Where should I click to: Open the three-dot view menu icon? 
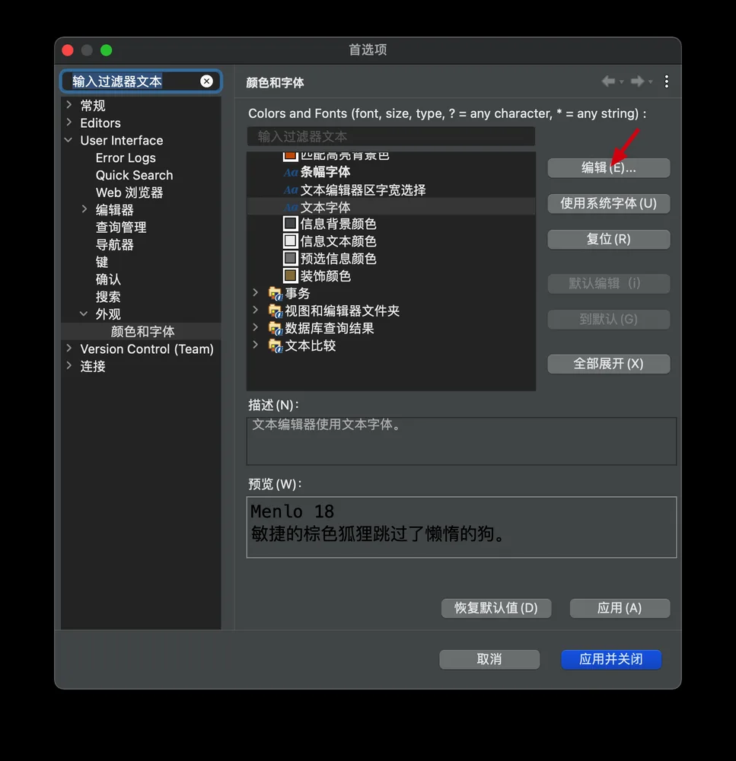tap(667, 81)
